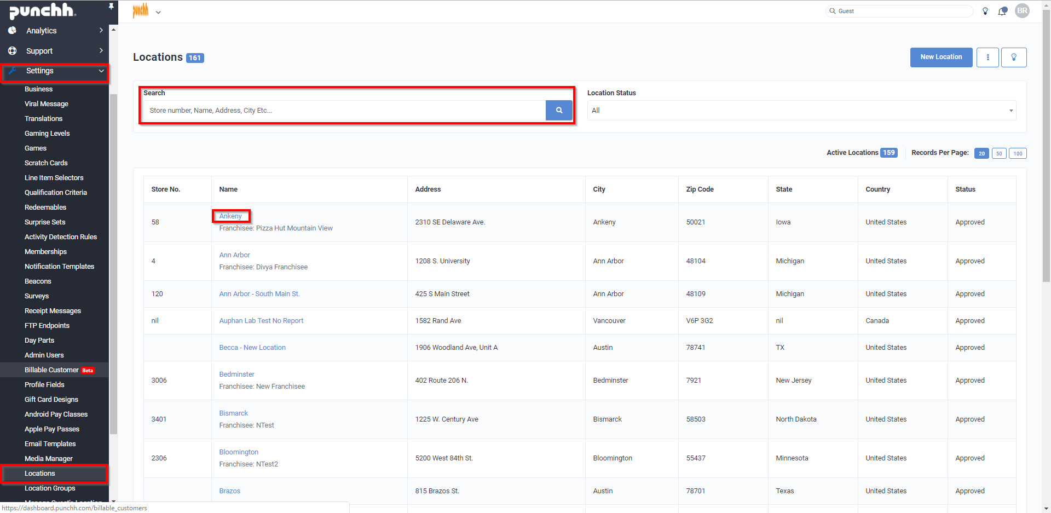Click the BR user avatar
The image size is (1051, 513).
coord(1022,11)
